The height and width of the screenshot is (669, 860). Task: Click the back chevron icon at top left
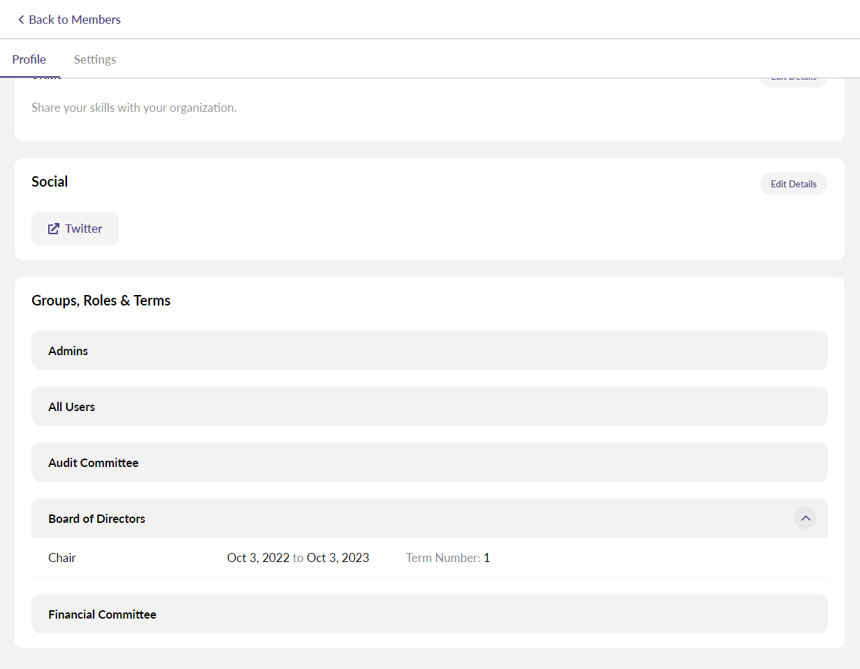[x=21, y=20]
